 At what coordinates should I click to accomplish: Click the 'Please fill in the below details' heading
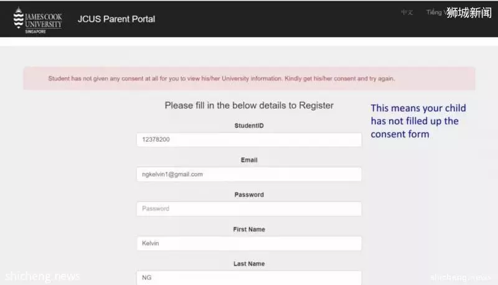(249, 106)
